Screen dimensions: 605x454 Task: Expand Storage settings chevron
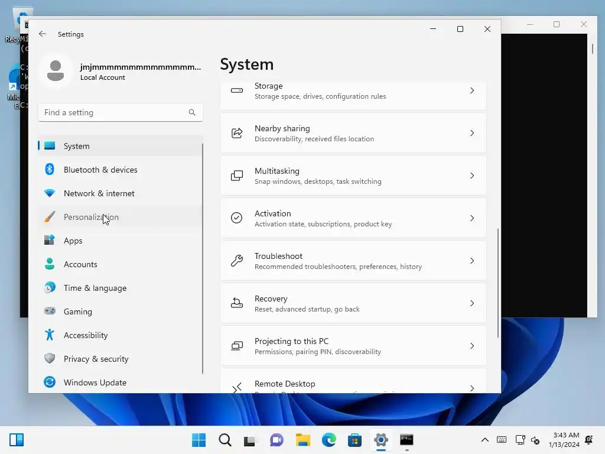[472, 90]
